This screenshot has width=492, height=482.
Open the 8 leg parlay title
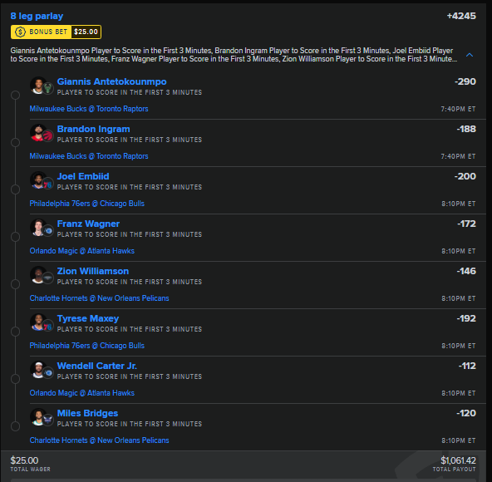[x=37, y=16]
